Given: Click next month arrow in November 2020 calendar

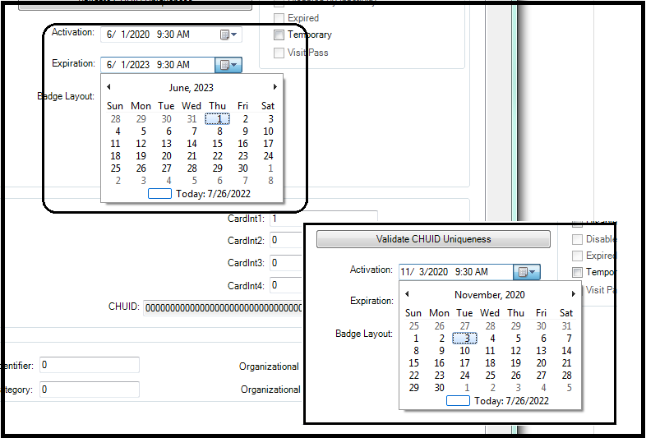Looking at the screenshot, I should click(x=574, y=294).
